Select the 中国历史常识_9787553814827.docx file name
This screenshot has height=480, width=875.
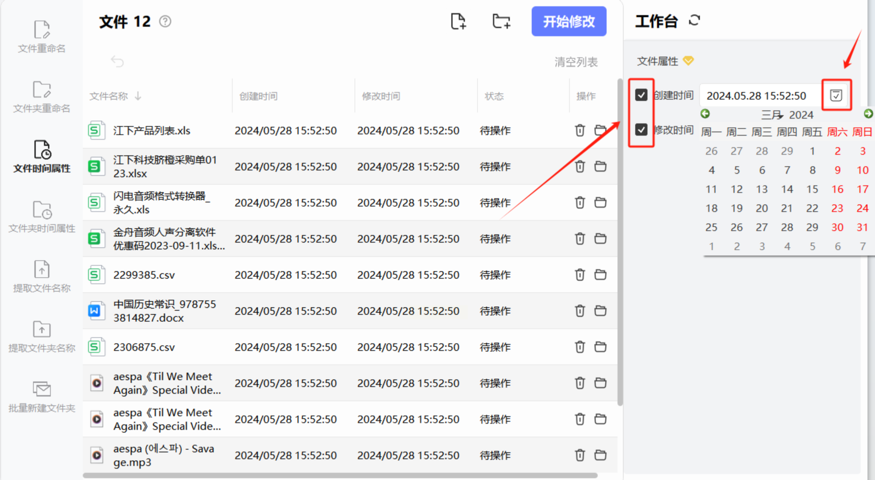pos(165,311)
